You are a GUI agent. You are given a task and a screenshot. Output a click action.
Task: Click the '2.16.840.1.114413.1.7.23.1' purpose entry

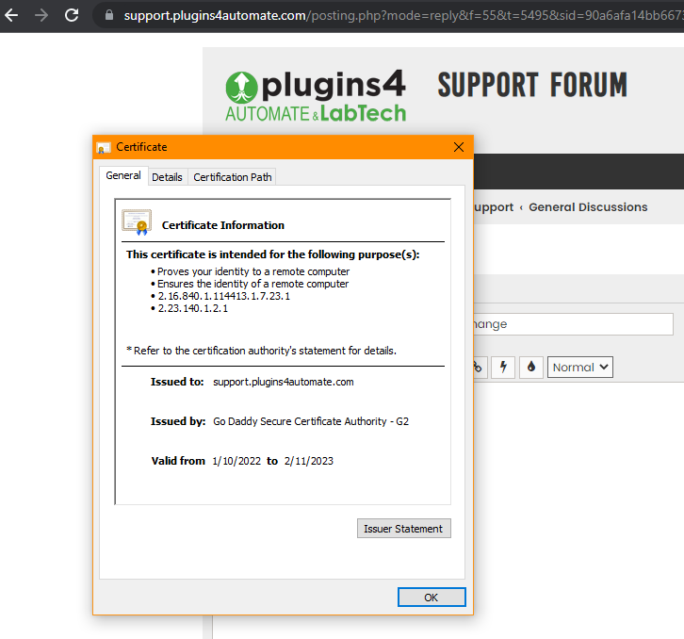coord(224,296)
